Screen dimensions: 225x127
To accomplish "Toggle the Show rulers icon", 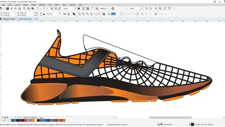I will [x=84, y=8].
